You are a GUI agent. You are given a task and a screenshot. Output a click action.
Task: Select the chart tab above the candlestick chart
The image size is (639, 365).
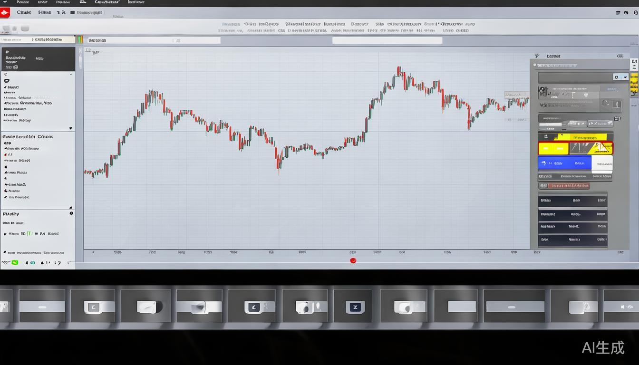click(97, 40)
